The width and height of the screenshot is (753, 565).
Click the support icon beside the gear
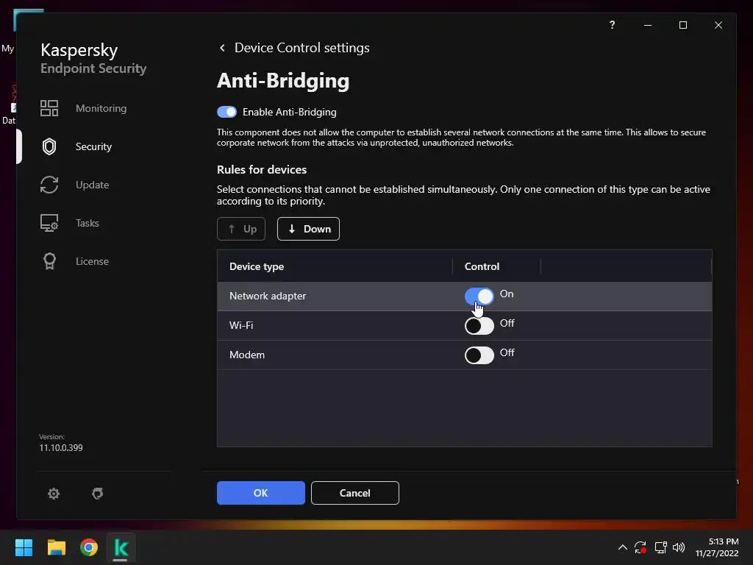click(98, 494)
